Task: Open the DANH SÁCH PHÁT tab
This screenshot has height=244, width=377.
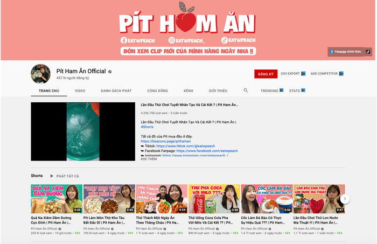Action: 116,90
